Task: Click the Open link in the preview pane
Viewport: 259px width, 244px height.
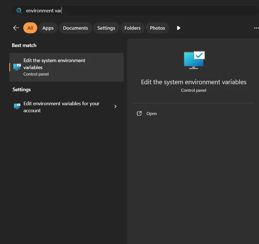Action: 151,113
